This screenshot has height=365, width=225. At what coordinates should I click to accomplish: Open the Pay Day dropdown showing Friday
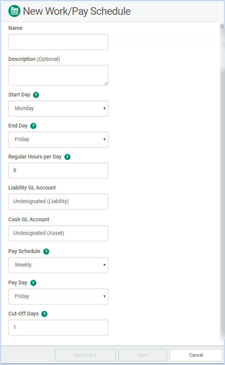click(x=58, y=297)
